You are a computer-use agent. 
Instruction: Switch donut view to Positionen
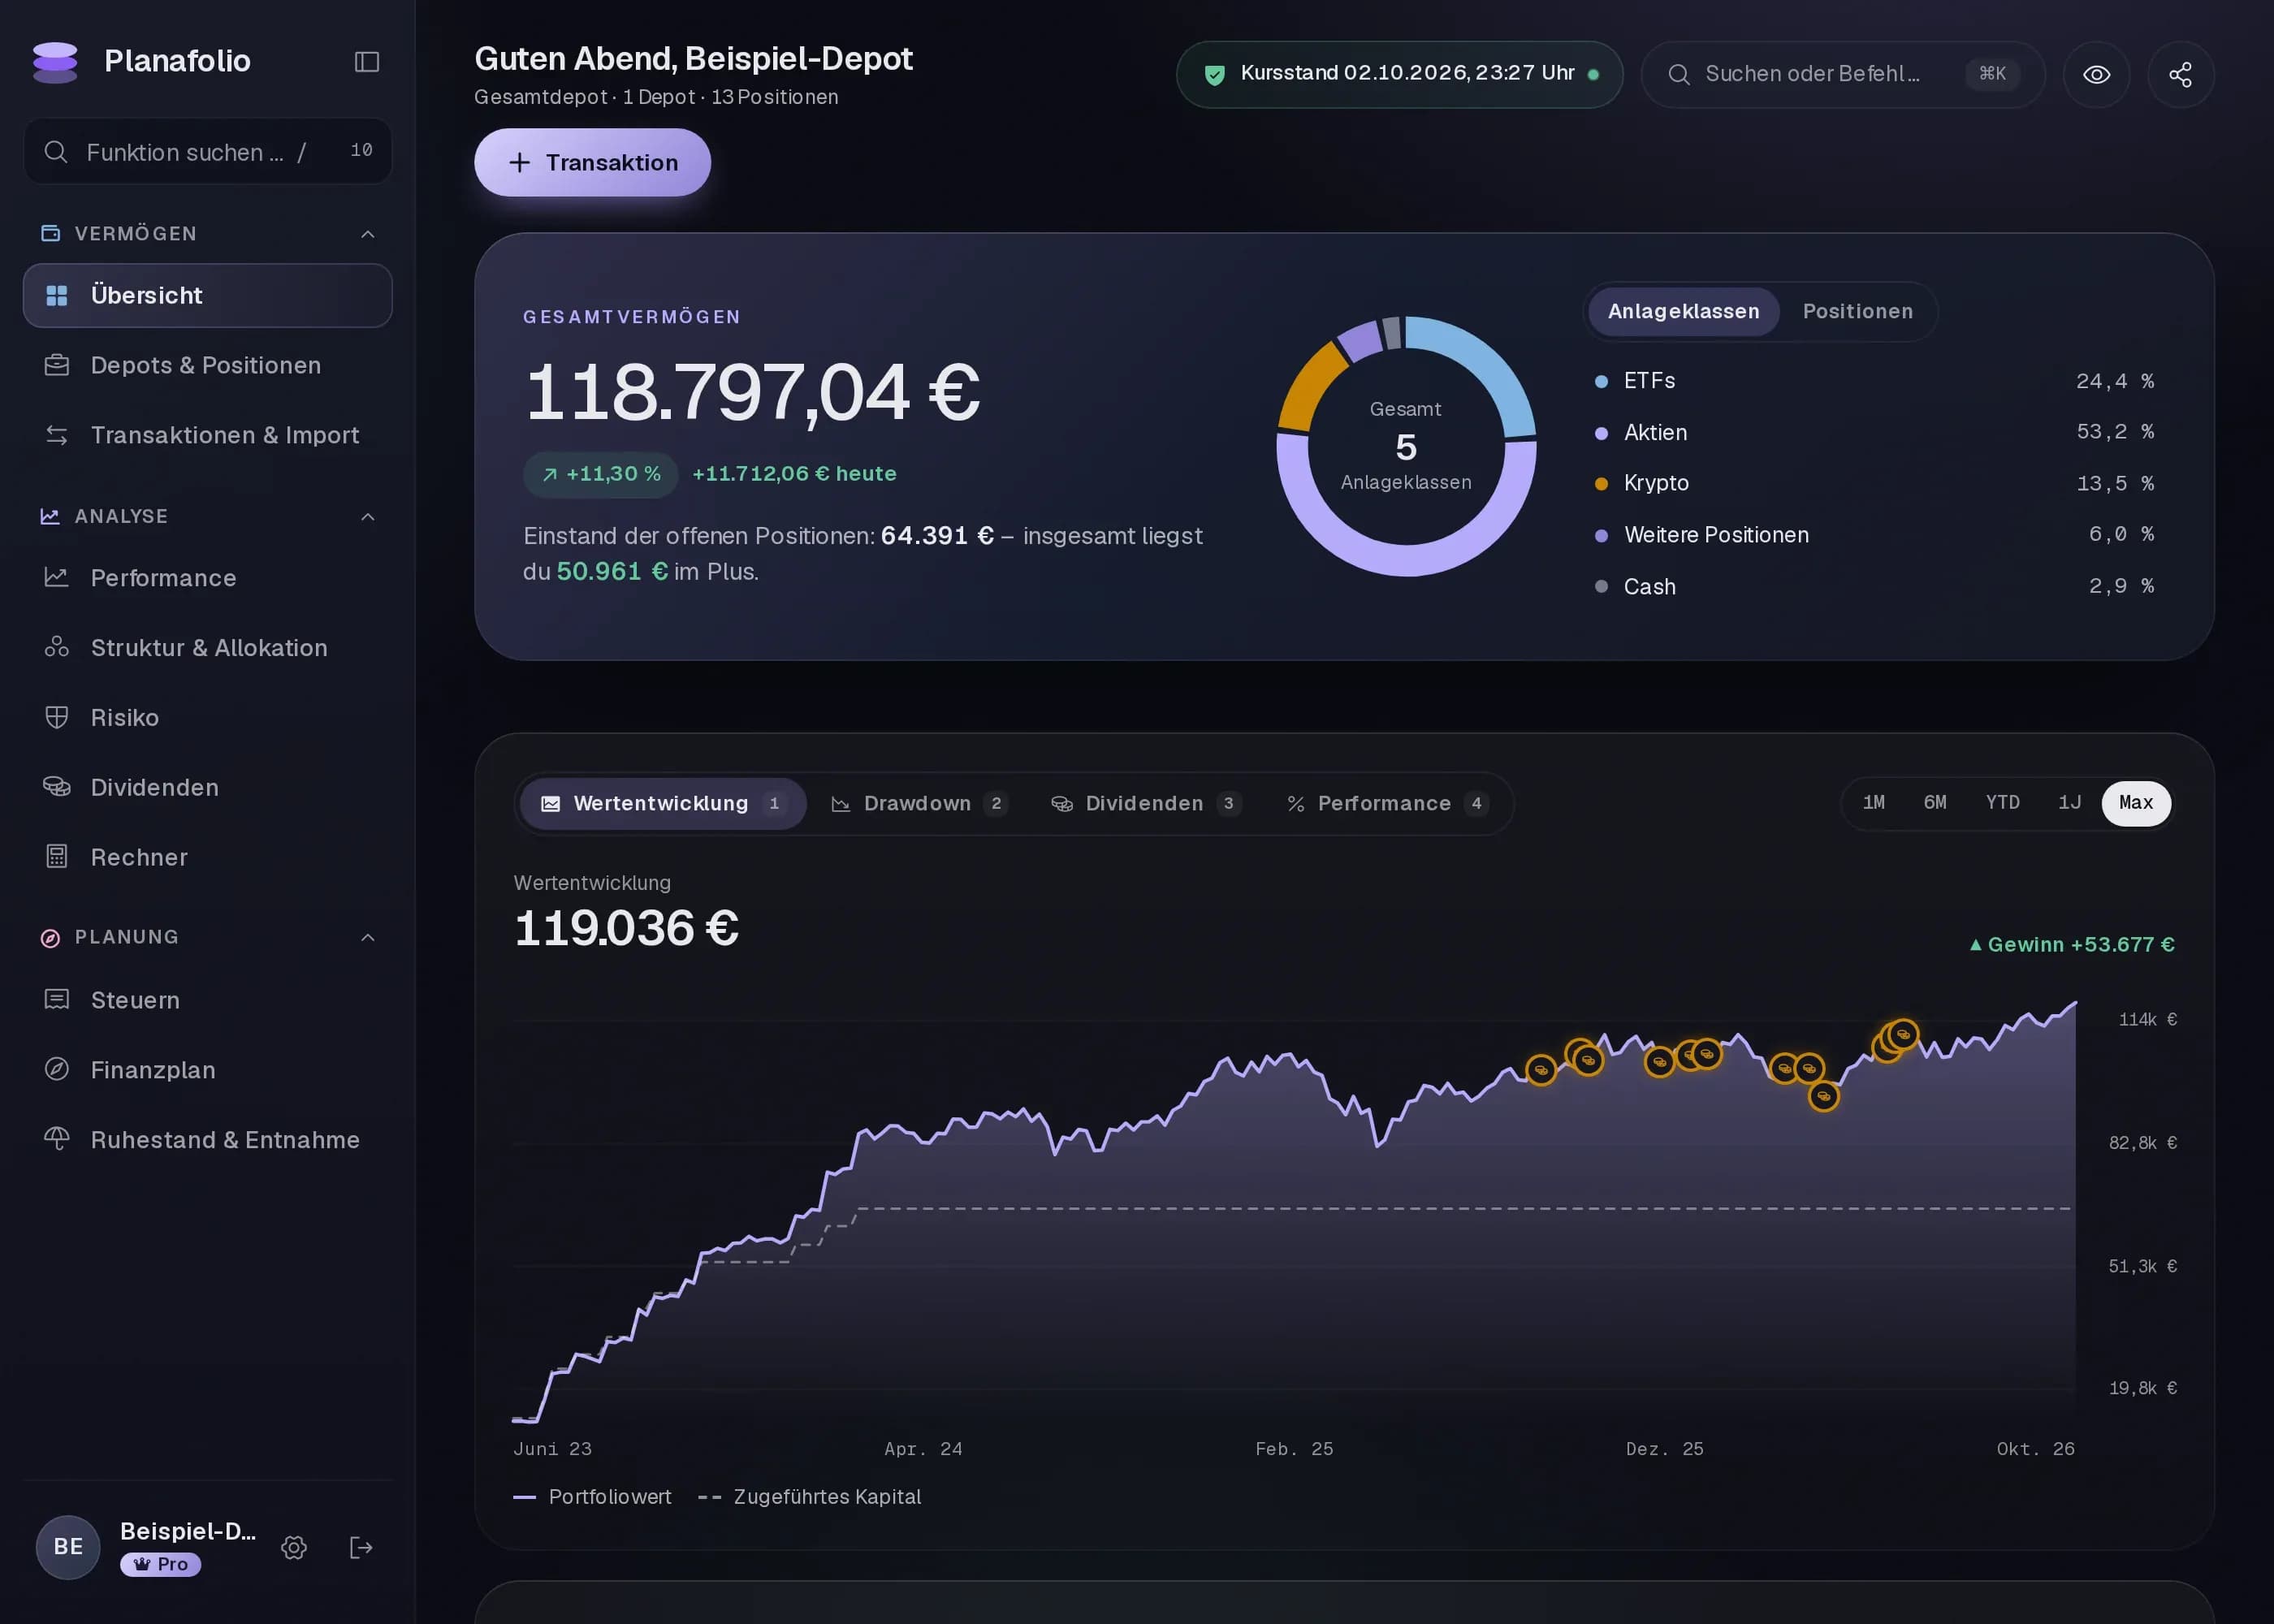click(1857, 311)
